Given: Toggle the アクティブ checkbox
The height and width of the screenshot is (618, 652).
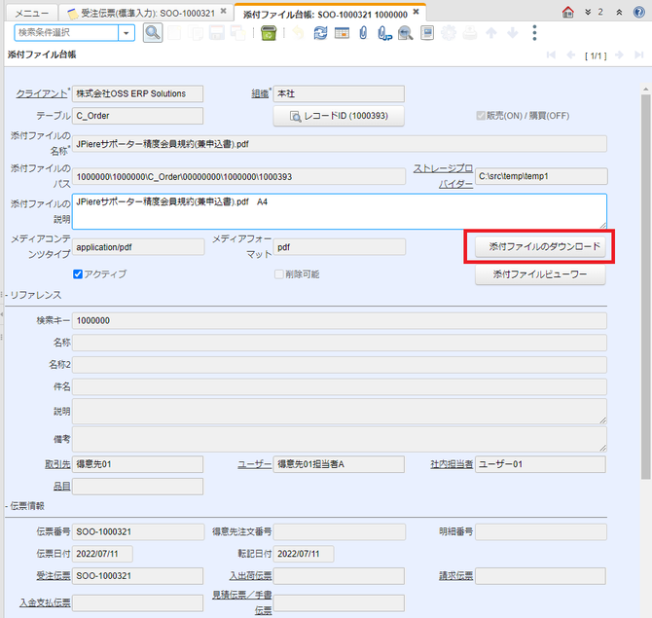Looking at the screenshot, I should 77,274.
